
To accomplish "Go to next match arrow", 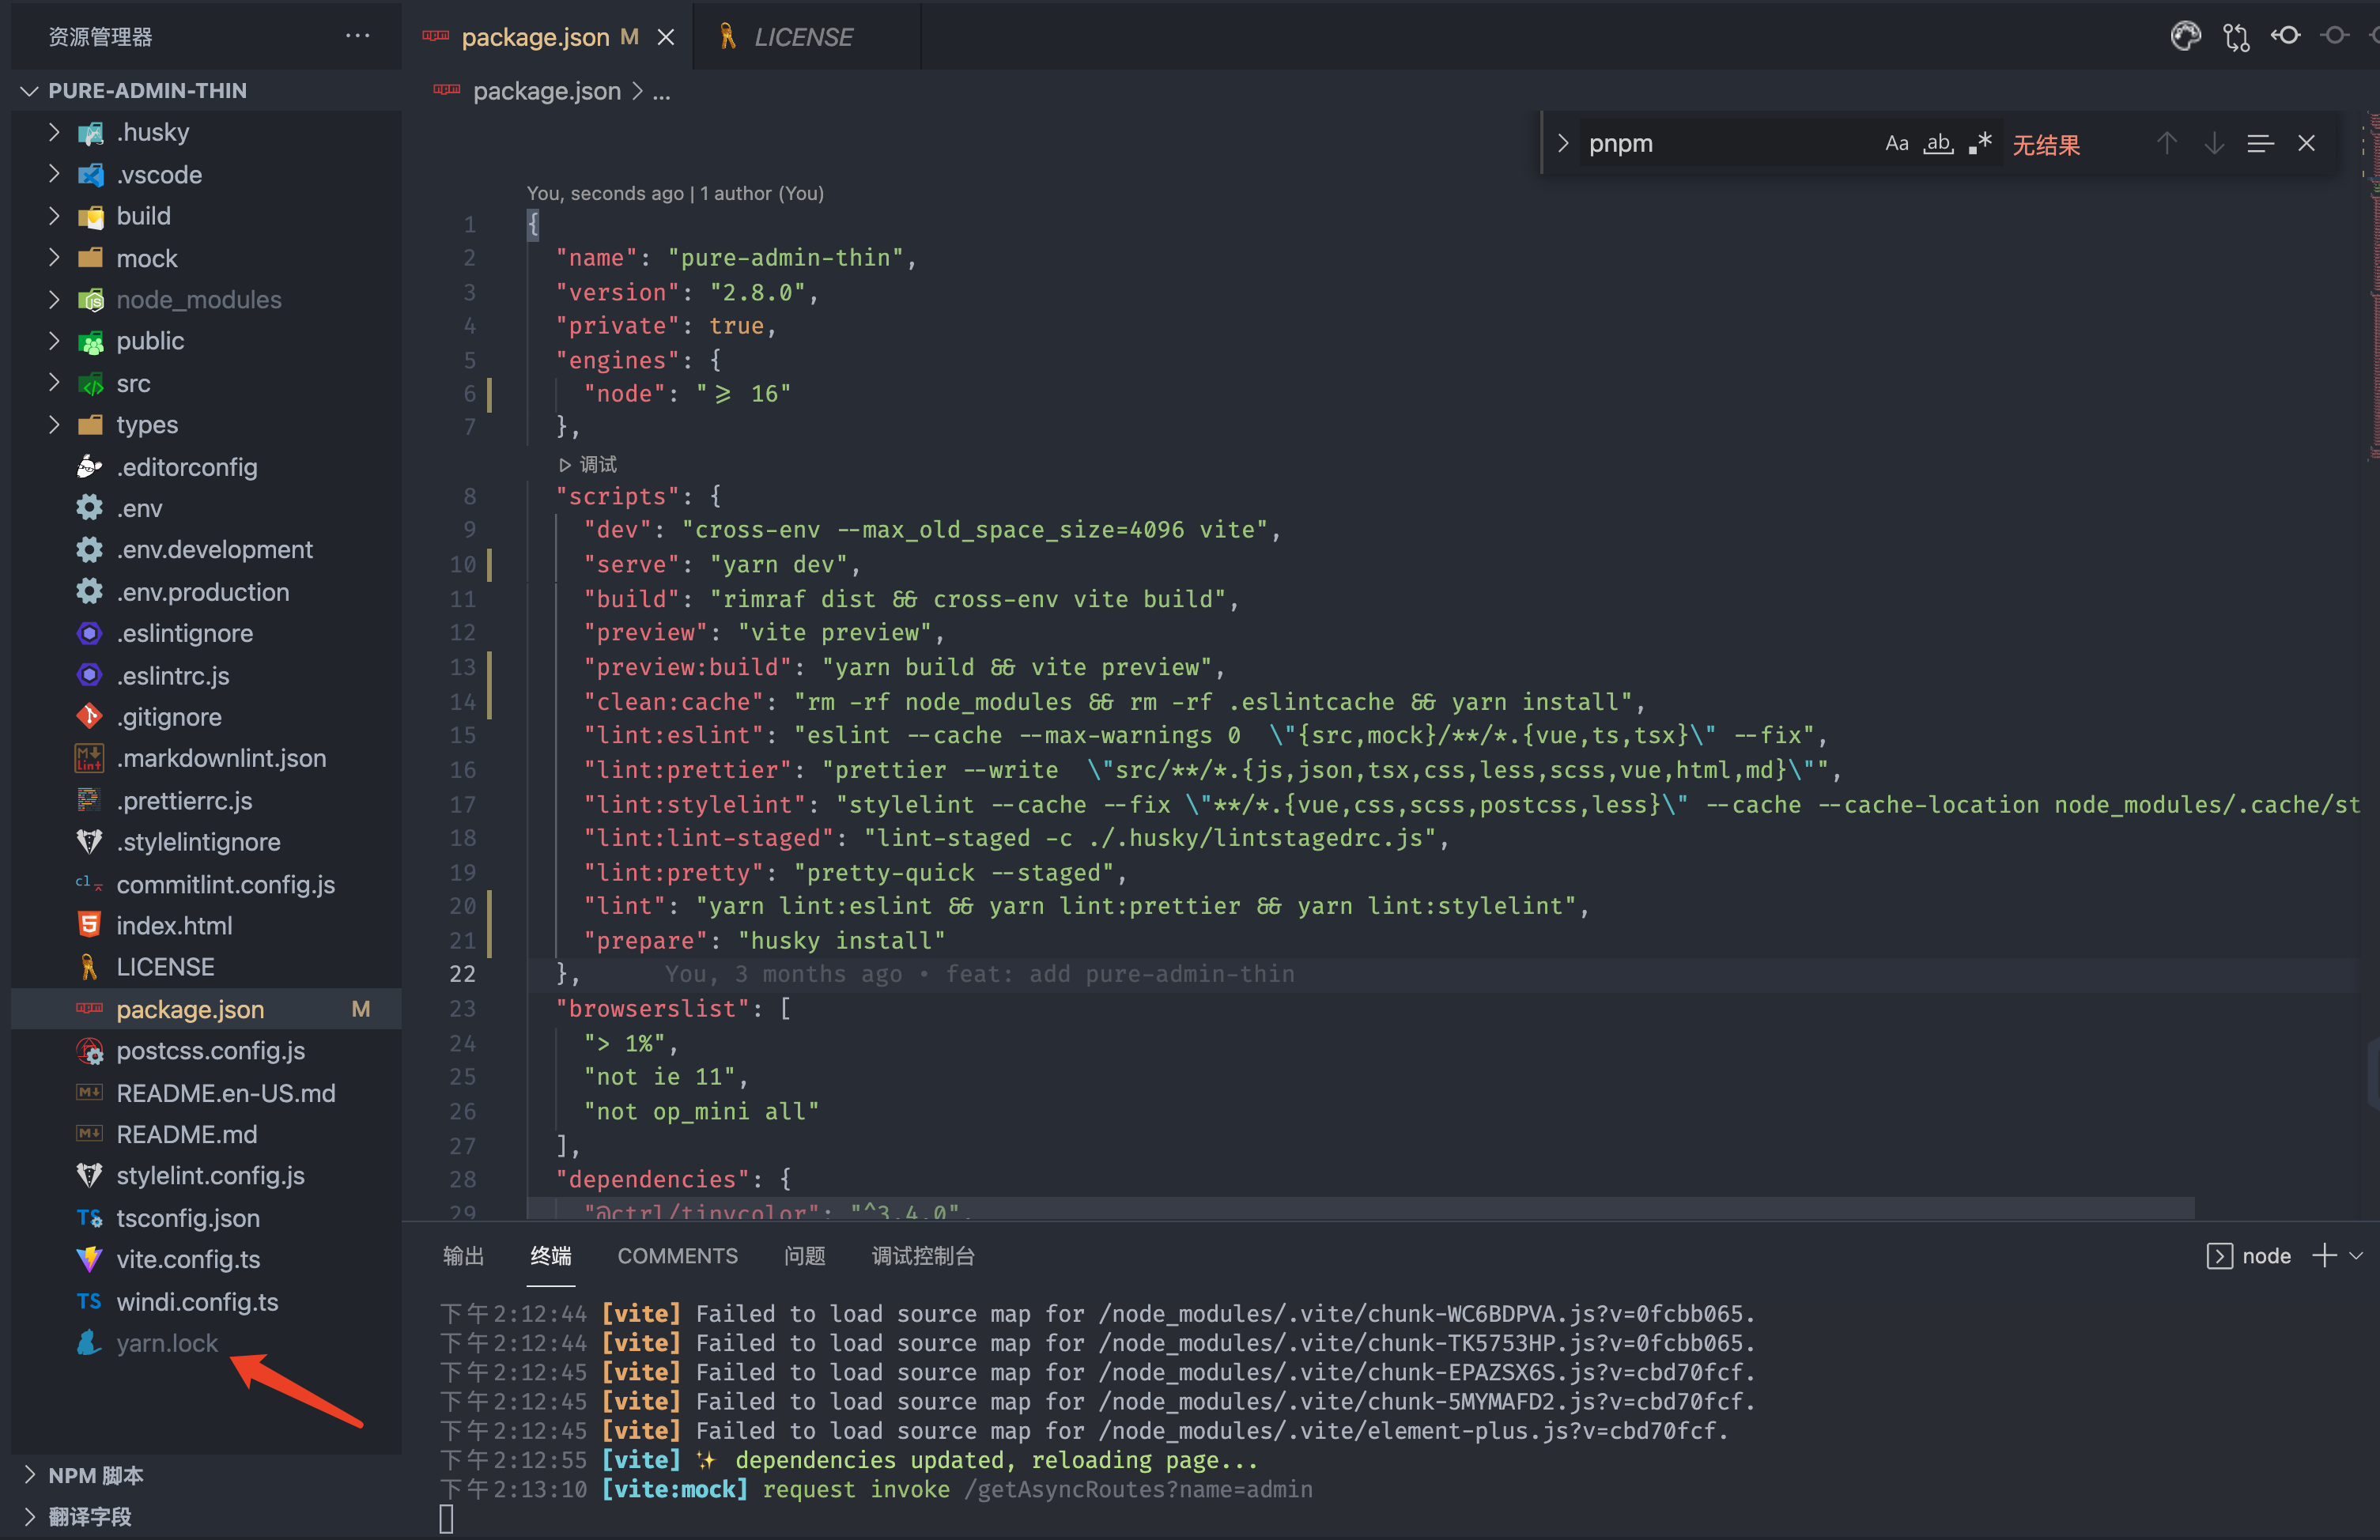I will [2214, 144].
